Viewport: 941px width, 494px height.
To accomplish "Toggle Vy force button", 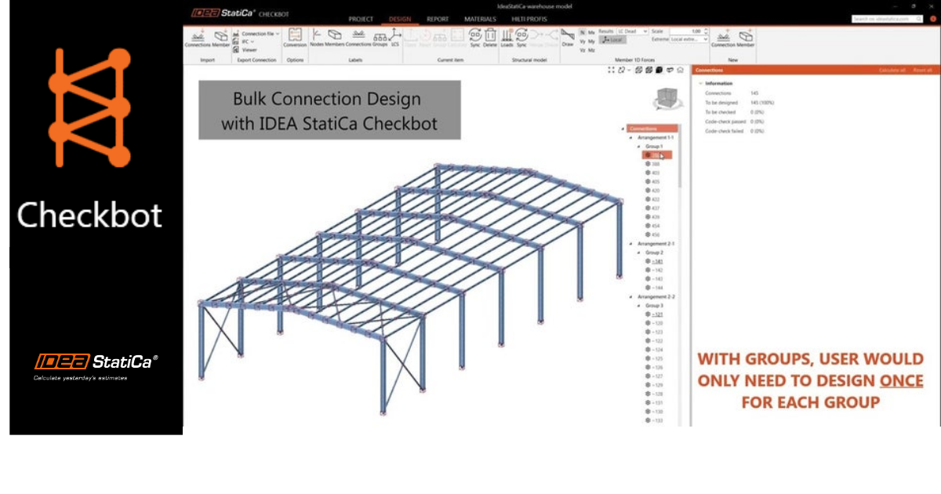I will 582,41.
